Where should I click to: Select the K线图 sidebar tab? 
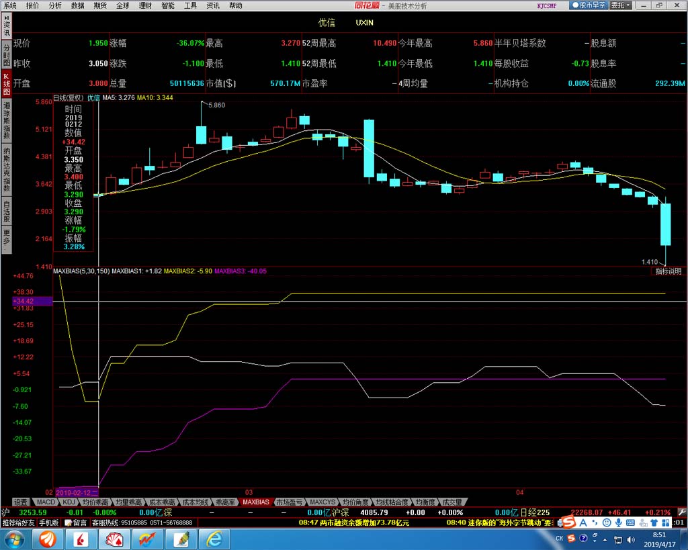(x=7, y=84)
